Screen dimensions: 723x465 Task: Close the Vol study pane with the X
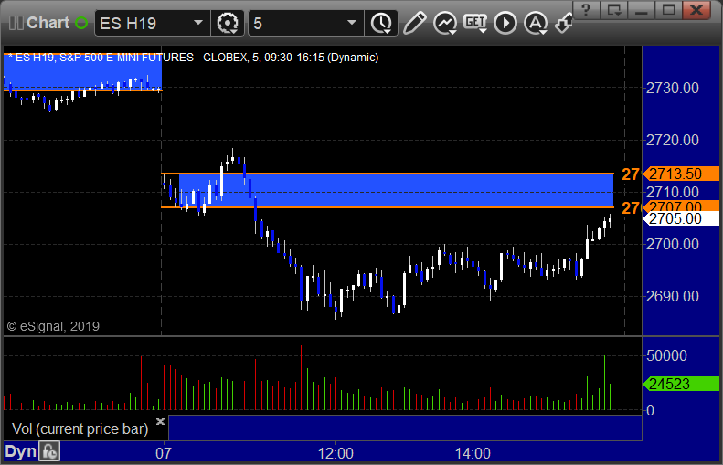[x=160, y=421]
